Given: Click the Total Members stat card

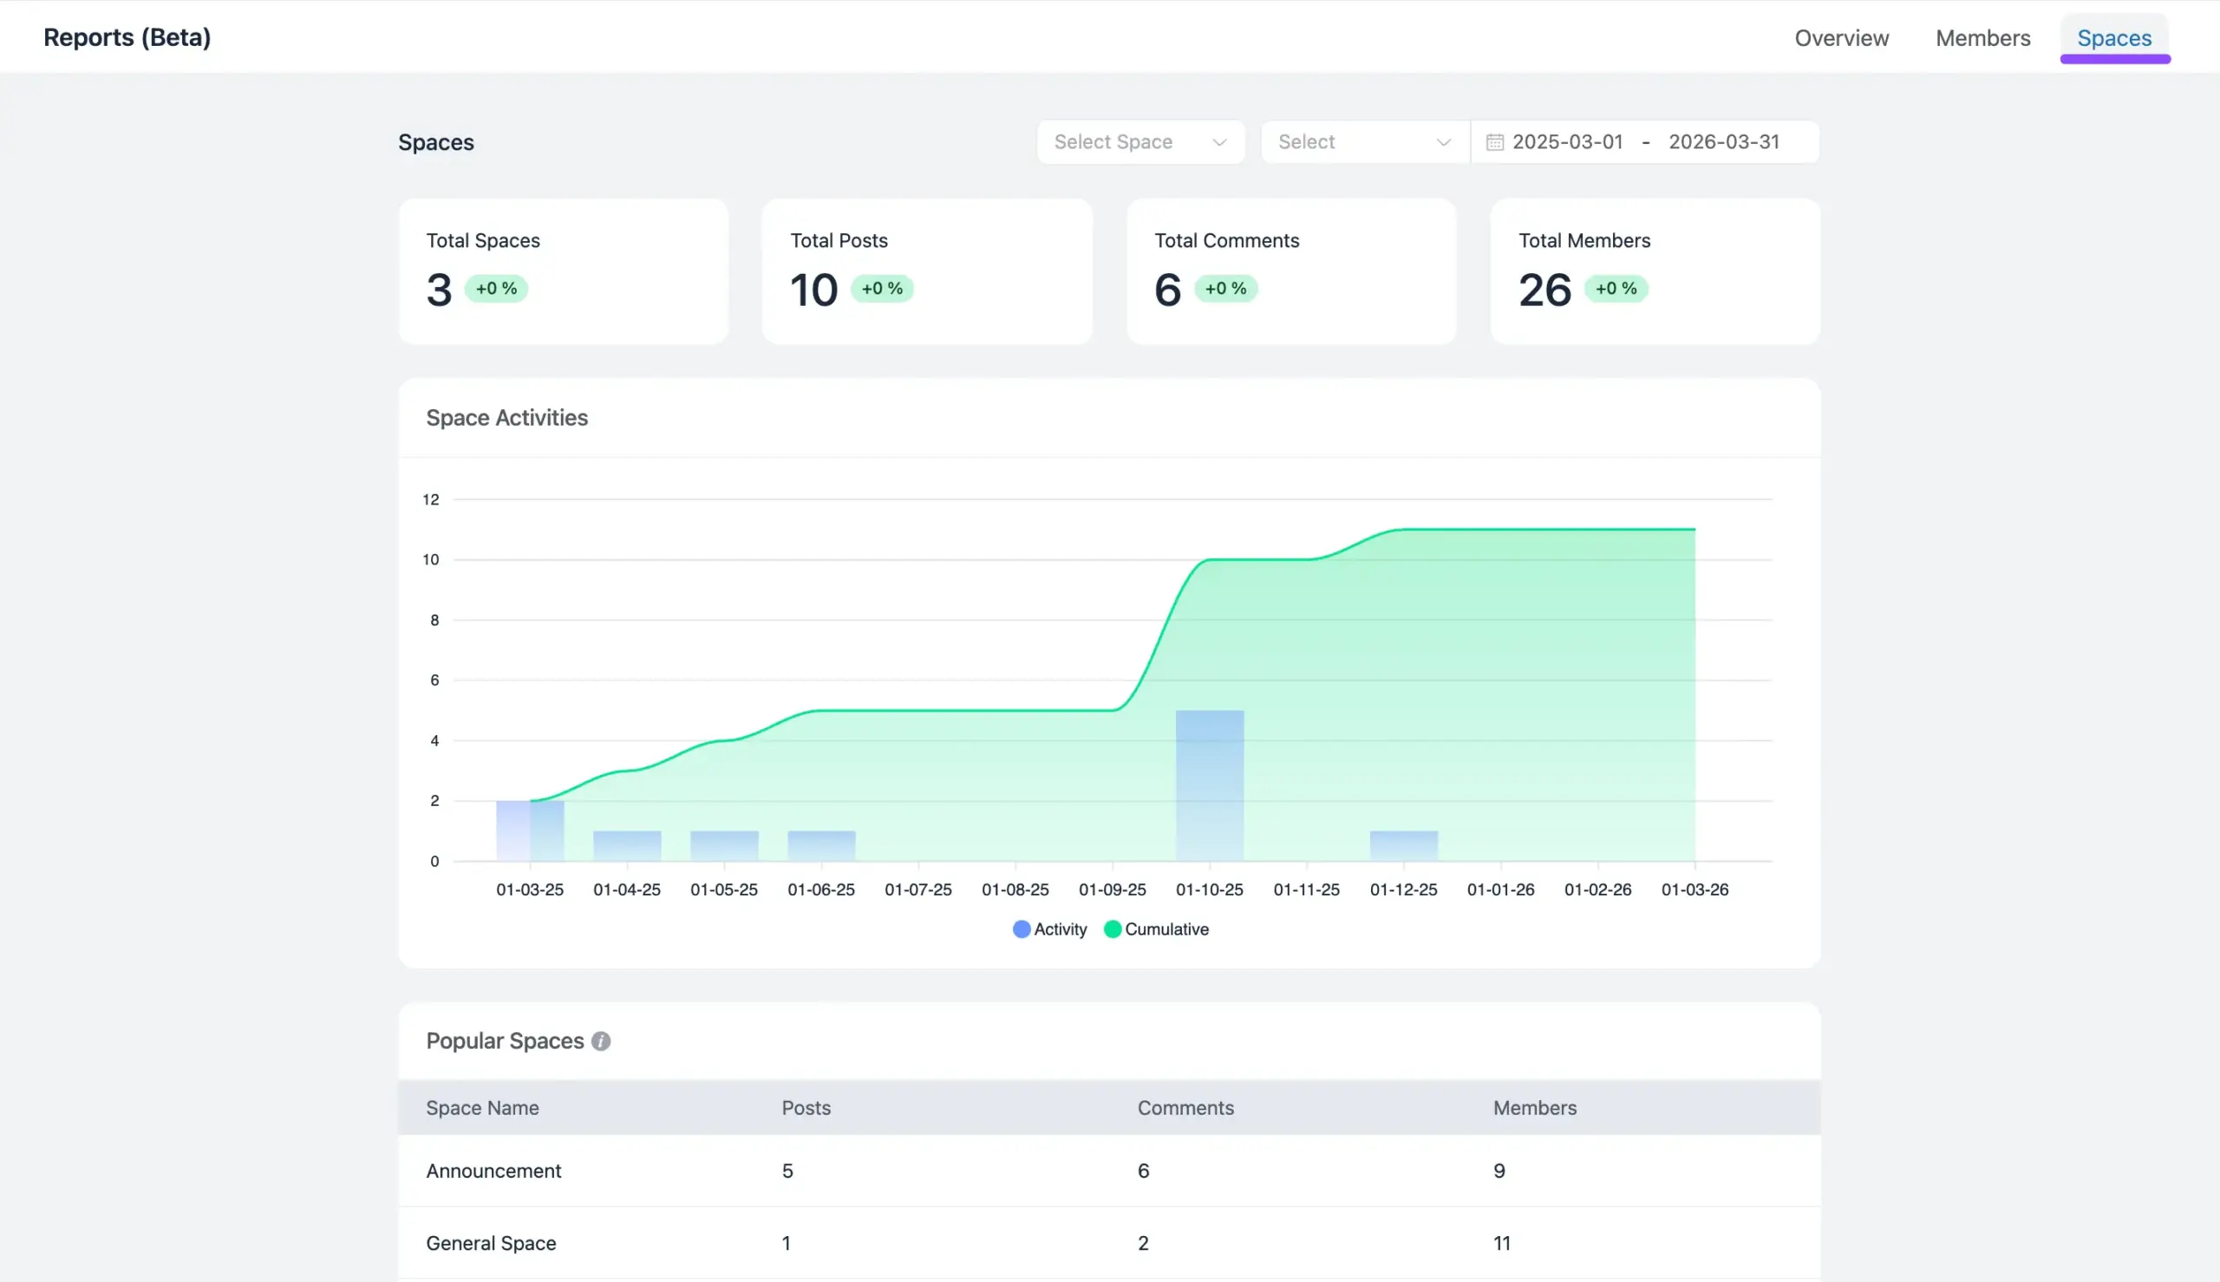Looking at the screenshot, I should (1654, 270).
